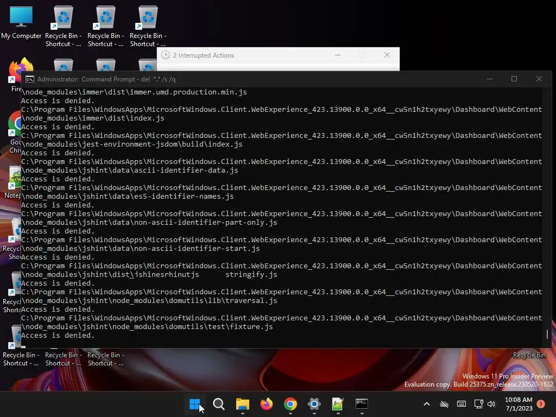Click Command Prompt title bar system icon
Image resolution: width=556 pixels, height=417 pixels.
click(x=30, y=79)
